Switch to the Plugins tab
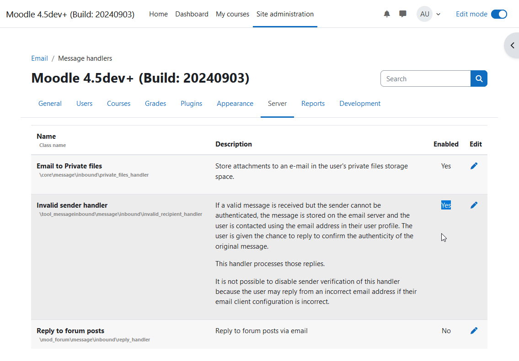Image resolution: width=519 pixels, height=361 pixels. tap(191, 104)
